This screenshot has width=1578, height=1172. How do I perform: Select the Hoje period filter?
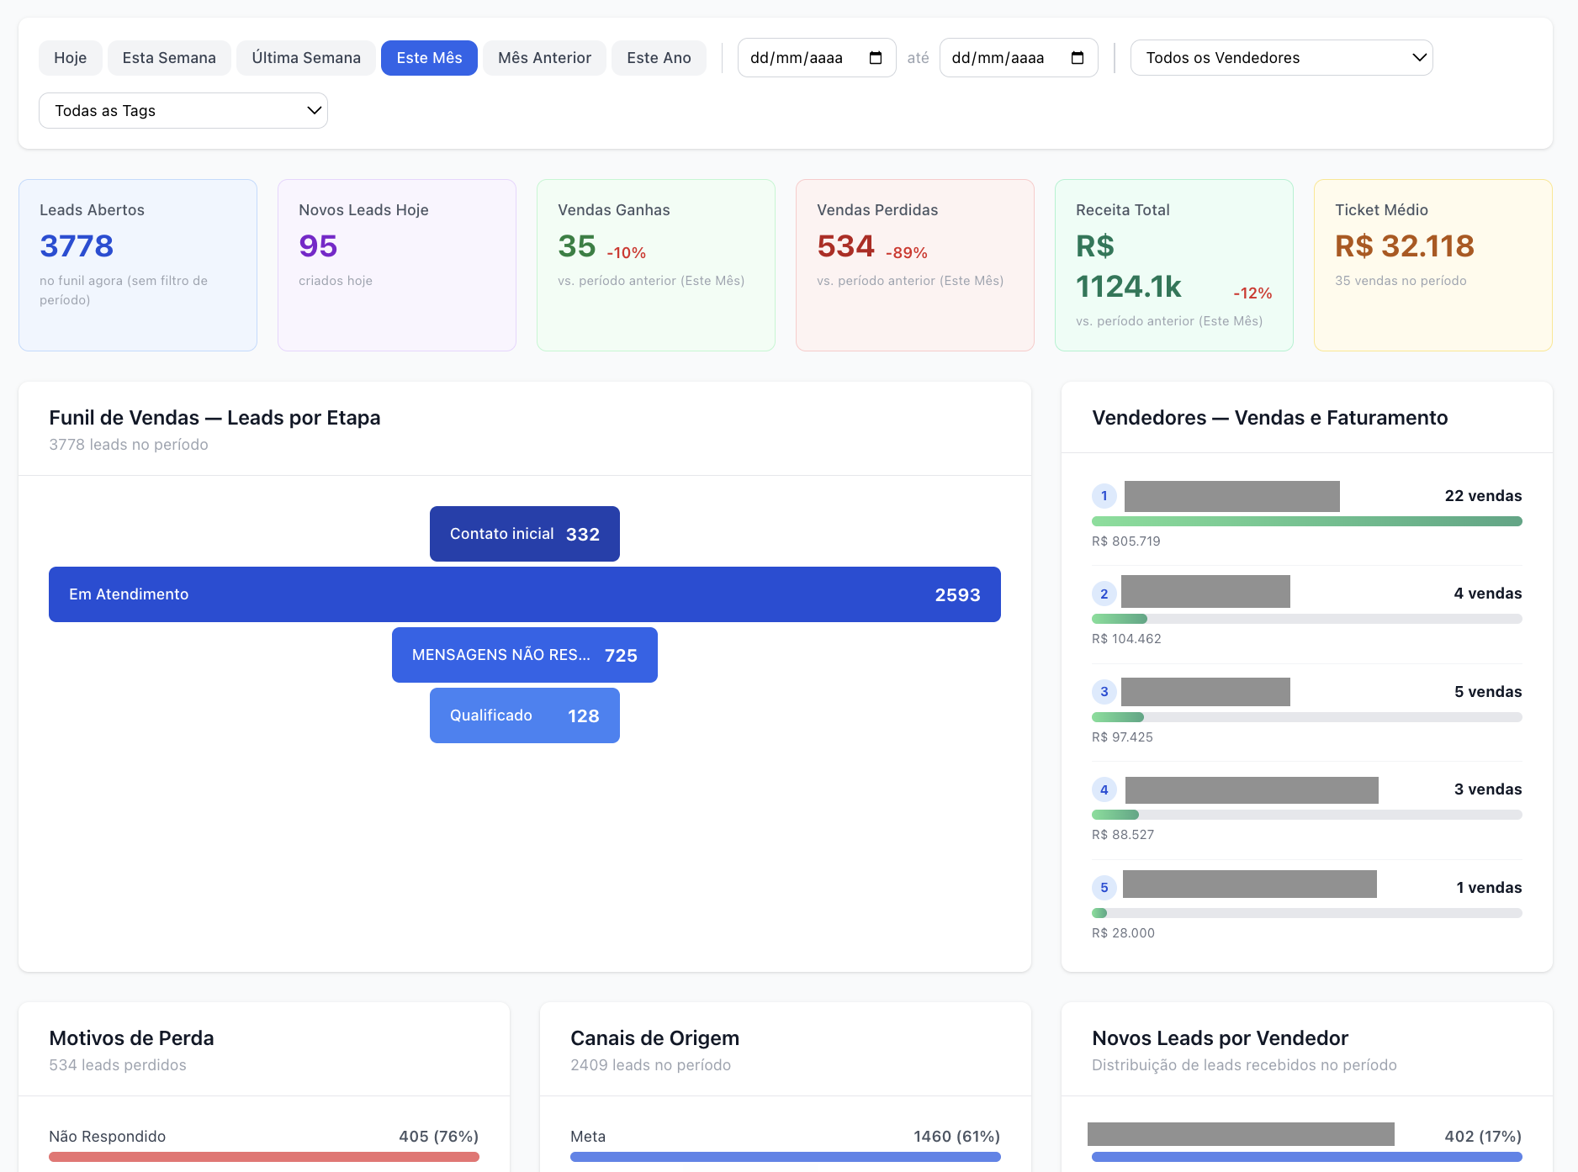tap(71, 58)
